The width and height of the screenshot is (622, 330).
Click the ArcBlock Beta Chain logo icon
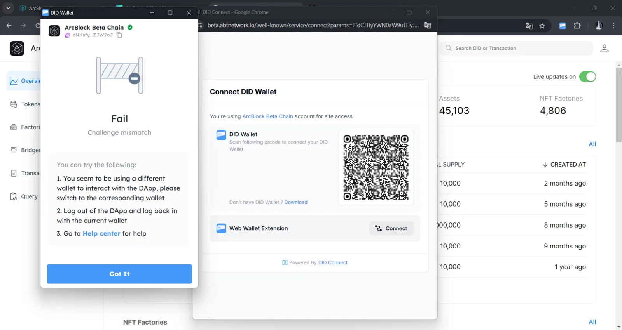pos(54,31)
